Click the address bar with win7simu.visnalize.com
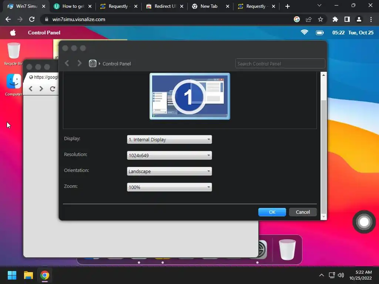 (x=169, y=19)
